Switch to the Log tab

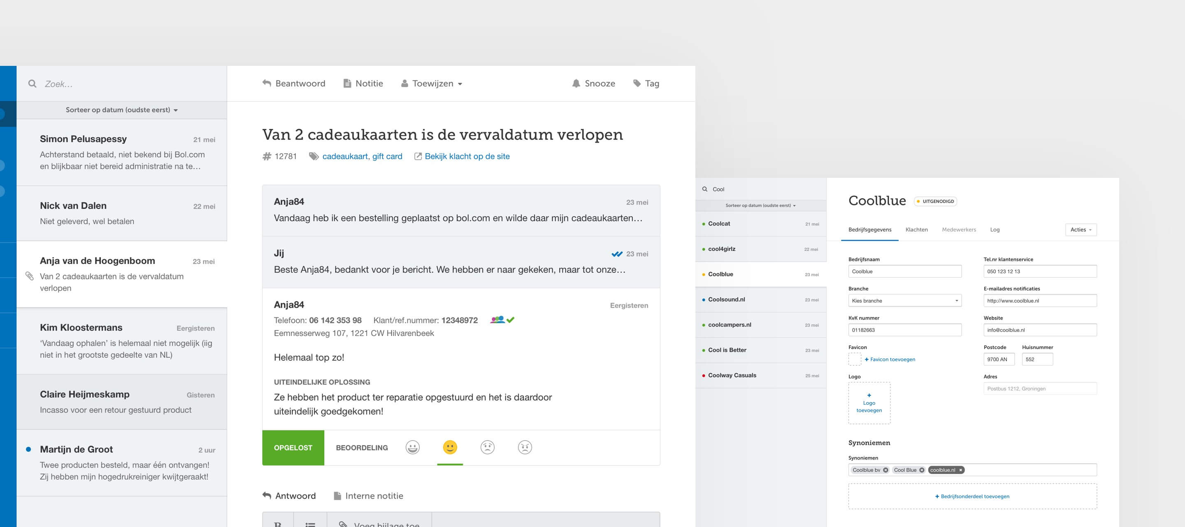pos(994,230)
